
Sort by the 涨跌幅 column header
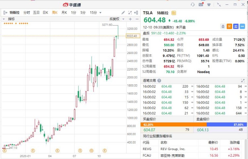pyautogui.click(x=235, y=143)
